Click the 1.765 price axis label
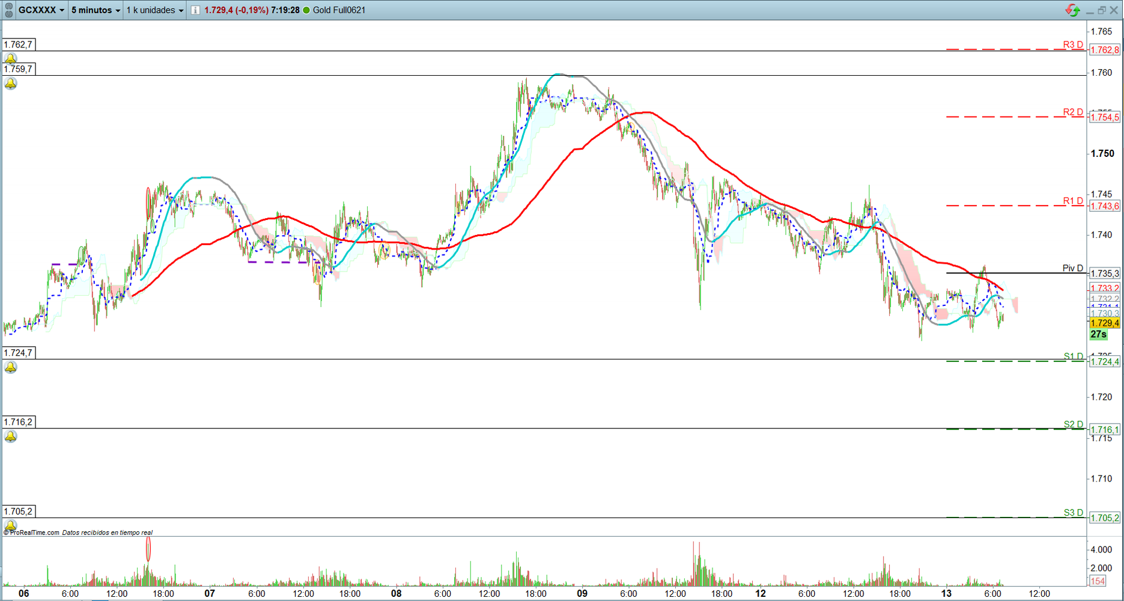This screenshot has height=601, width=1124. 1101,31
